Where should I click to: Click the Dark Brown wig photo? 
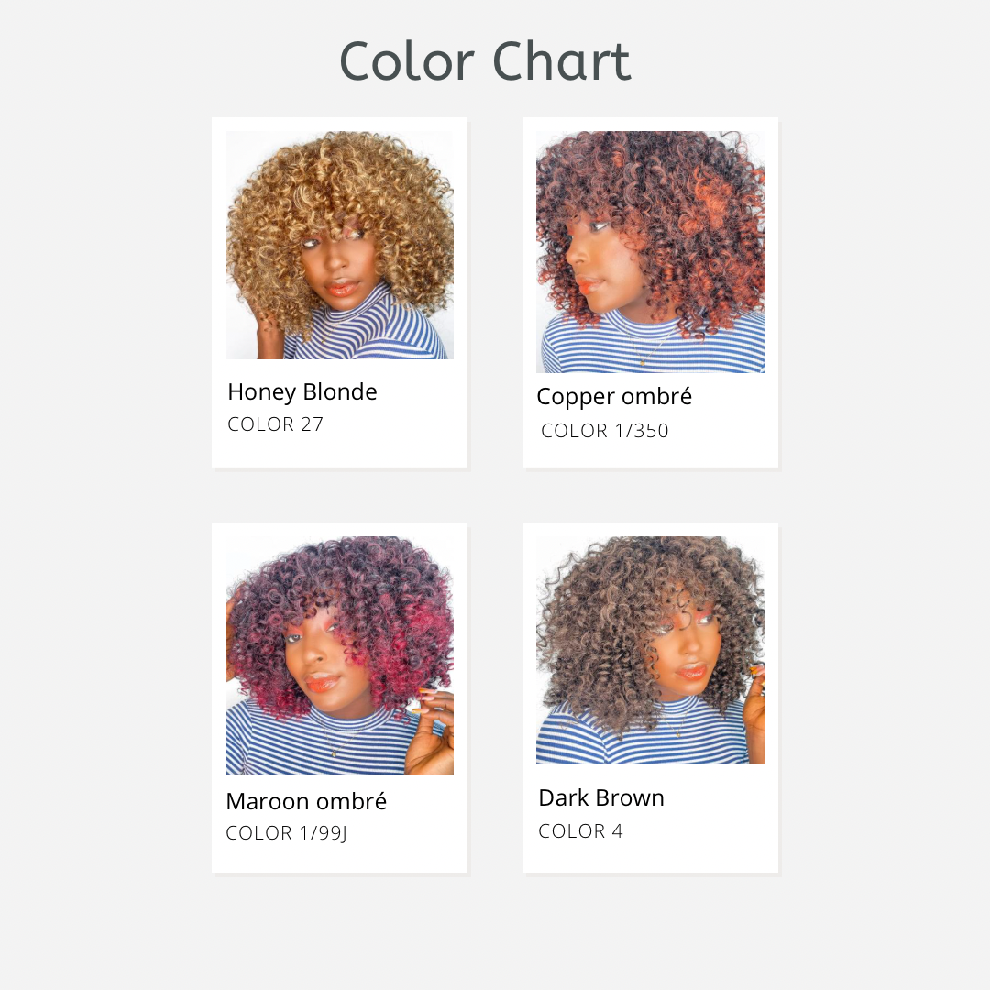coord(650,650)
